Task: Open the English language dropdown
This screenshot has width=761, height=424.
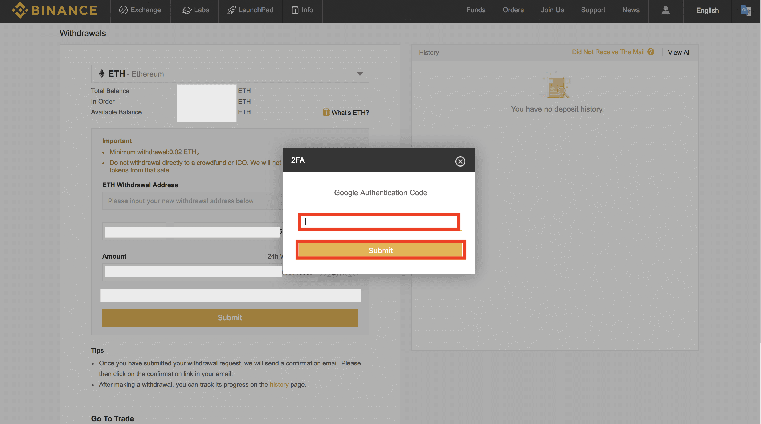Action: 707,10
